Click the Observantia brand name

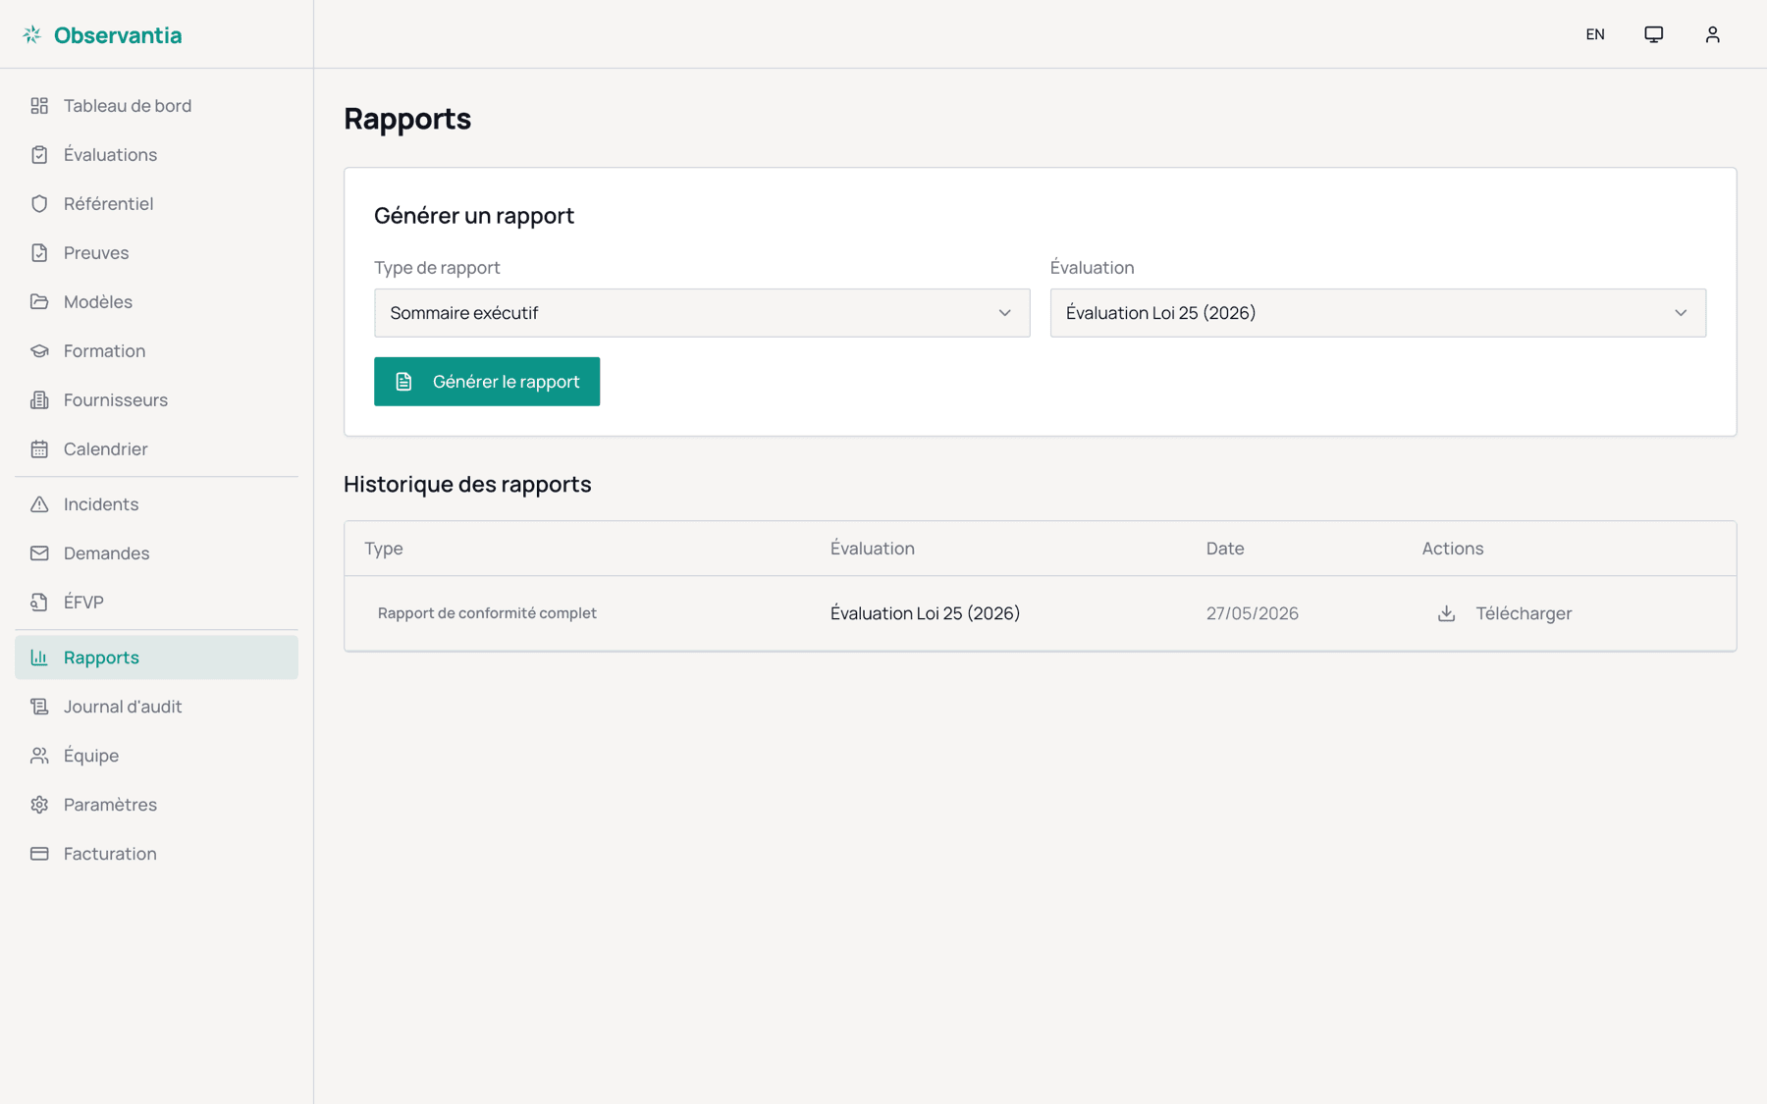[x=118, y=35]
